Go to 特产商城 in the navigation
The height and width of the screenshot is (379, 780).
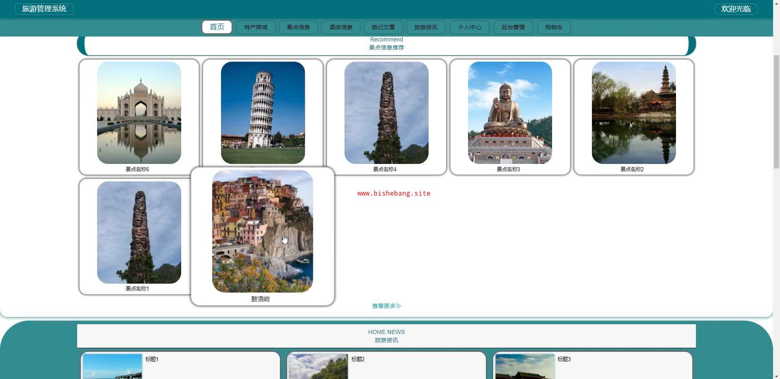(x=256, y=27)
